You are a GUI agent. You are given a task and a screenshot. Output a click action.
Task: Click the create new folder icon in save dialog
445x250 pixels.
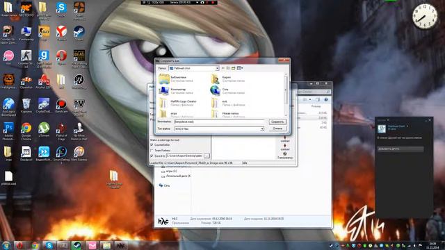[x=234, y=68]
